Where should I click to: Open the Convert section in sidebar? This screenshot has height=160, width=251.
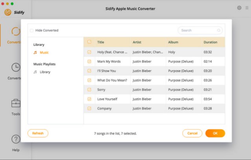[x=15, y=32]
